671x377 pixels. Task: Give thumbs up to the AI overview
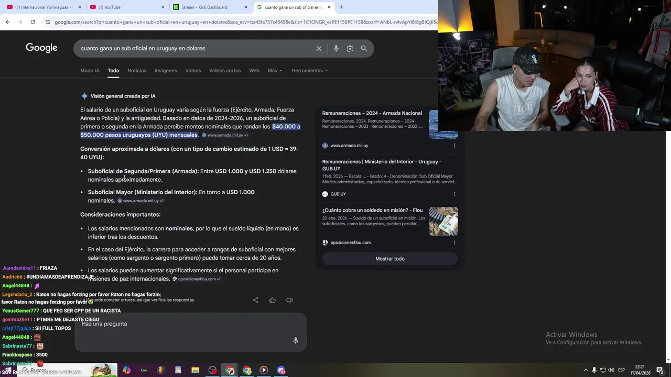pyautogui.click(x=273, y=300)
